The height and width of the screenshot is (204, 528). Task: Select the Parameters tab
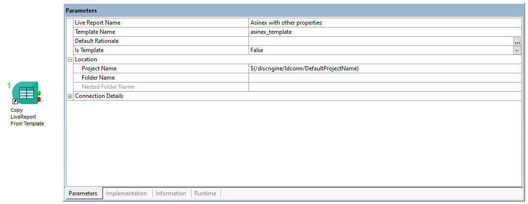(83, 193)
